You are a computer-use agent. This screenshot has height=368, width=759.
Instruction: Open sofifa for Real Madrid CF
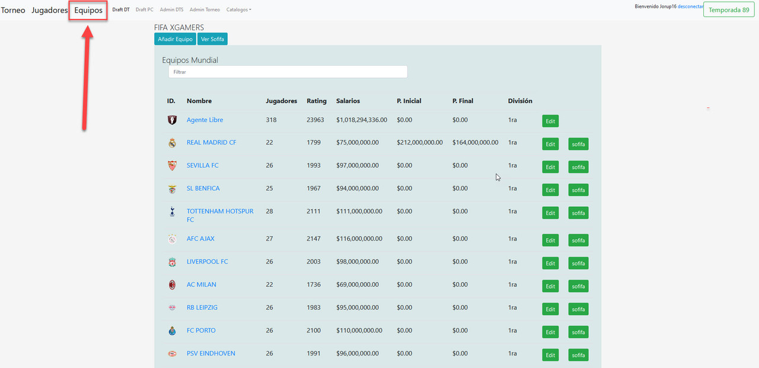click(578, 144)
